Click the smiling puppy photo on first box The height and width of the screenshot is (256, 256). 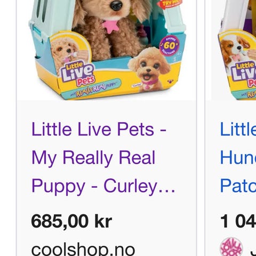[x=149, y=69]
